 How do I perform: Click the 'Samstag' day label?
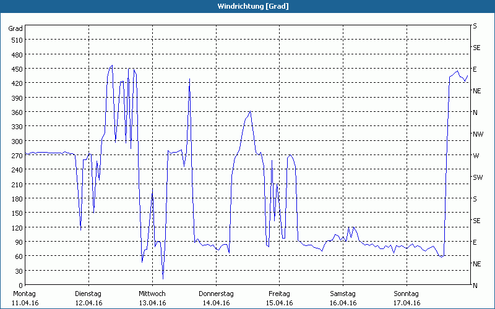(x=343, y=294)
